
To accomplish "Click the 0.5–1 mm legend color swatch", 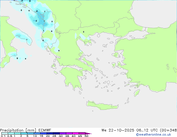I will point(11,133).
